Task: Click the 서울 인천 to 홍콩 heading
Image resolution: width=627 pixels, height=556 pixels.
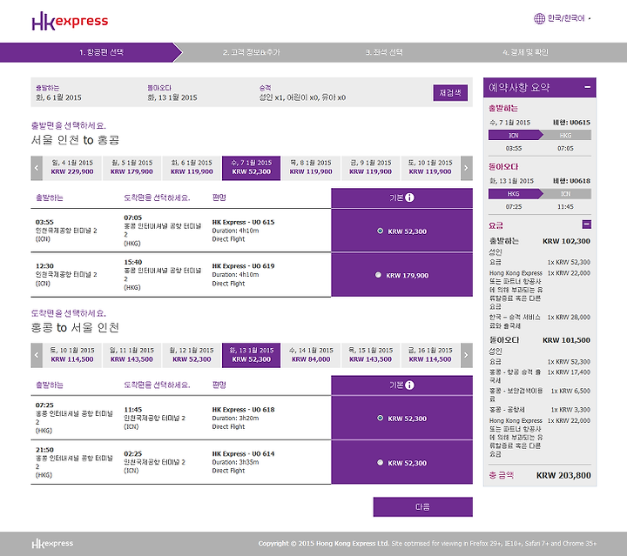Action: pyautogui.click(x=75, y=140)
